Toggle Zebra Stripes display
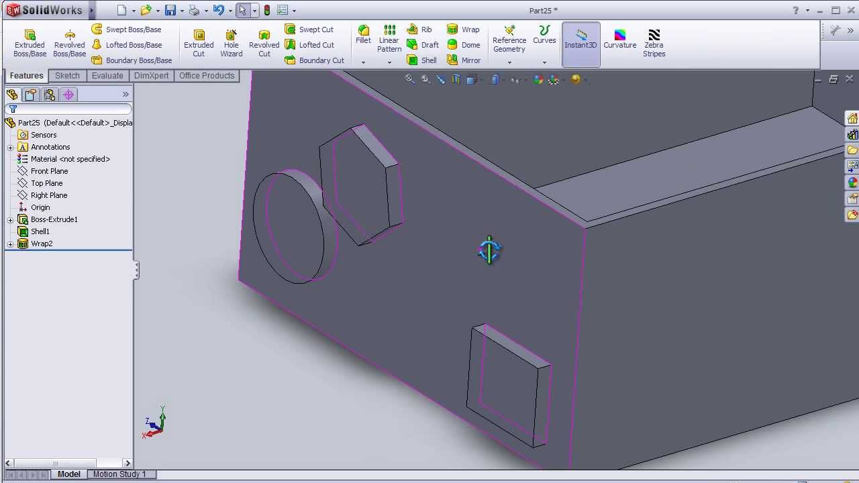The height and width of the screenshot is (483, 859). pyautogui.click(x=654, y=43)
